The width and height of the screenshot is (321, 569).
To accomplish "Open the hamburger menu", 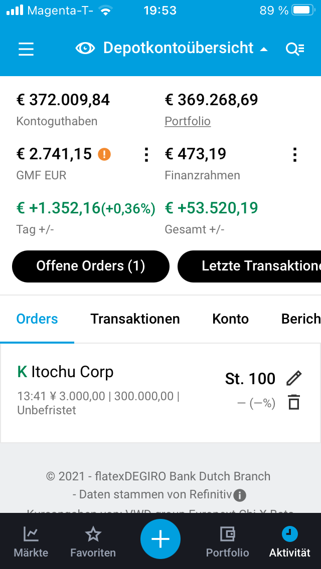I will click(x=26, y=49).
